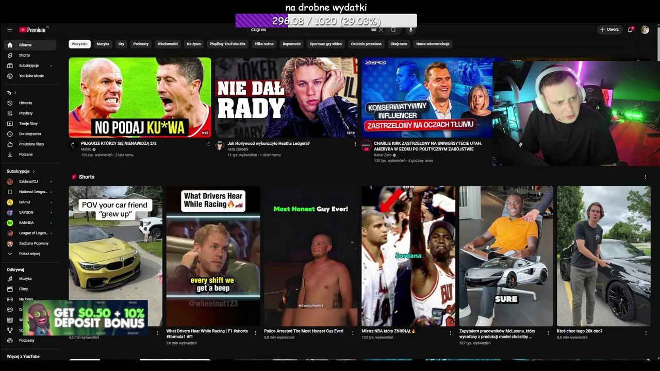660x371 pixels.
Task: Open Playlisty in the sidebar
Action: coord(30,113)
